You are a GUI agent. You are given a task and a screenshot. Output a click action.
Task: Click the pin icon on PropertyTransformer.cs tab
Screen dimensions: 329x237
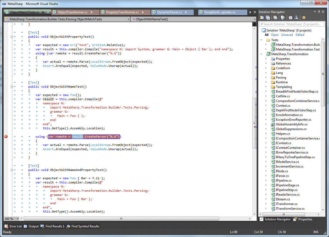tap(143, 12)
